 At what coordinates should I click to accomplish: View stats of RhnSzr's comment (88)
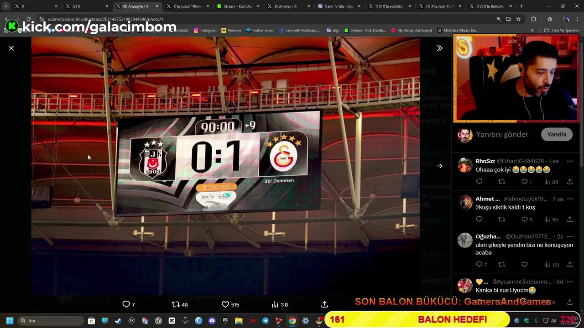click(x=551, y=182)
